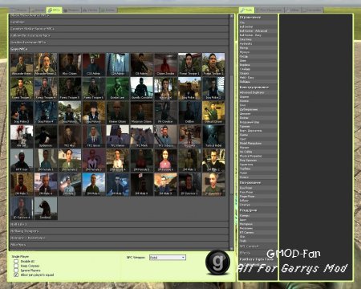Click the round g logo button
The image size is (361, 289).
click(x=217, y=263)
